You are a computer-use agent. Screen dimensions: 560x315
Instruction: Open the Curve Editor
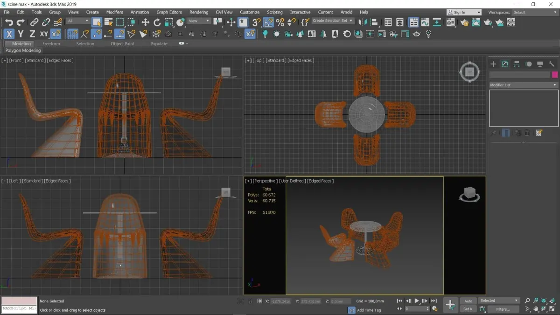point(425,22)
